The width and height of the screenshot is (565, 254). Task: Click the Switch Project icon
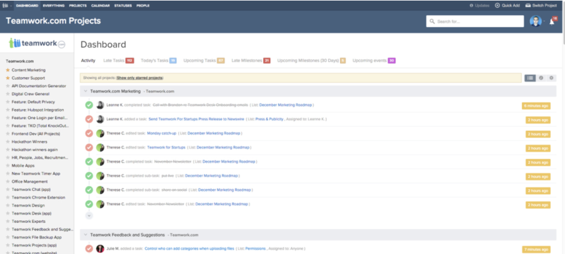[528, 5]
